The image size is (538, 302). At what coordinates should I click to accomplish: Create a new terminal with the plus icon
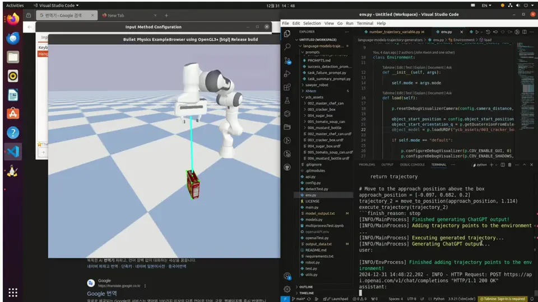491,164
